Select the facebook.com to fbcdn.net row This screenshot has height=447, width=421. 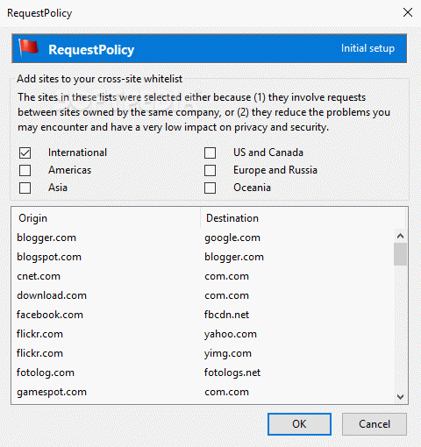tap(203, 315)
